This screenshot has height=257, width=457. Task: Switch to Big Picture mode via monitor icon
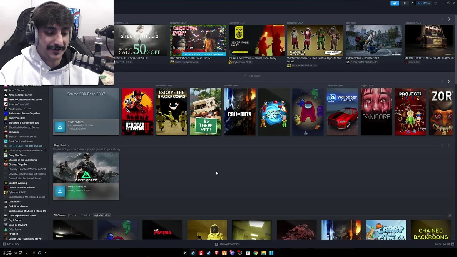[436, 3]
